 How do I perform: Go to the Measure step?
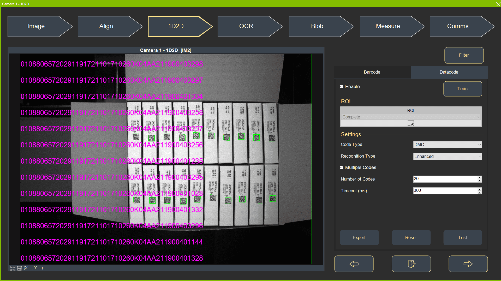[x=392, y=26]
